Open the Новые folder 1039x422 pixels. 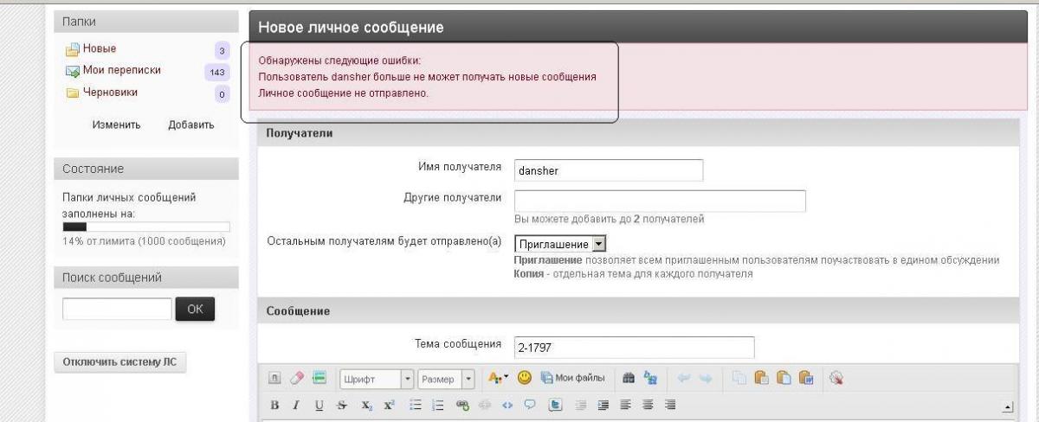tap(99, 48)
